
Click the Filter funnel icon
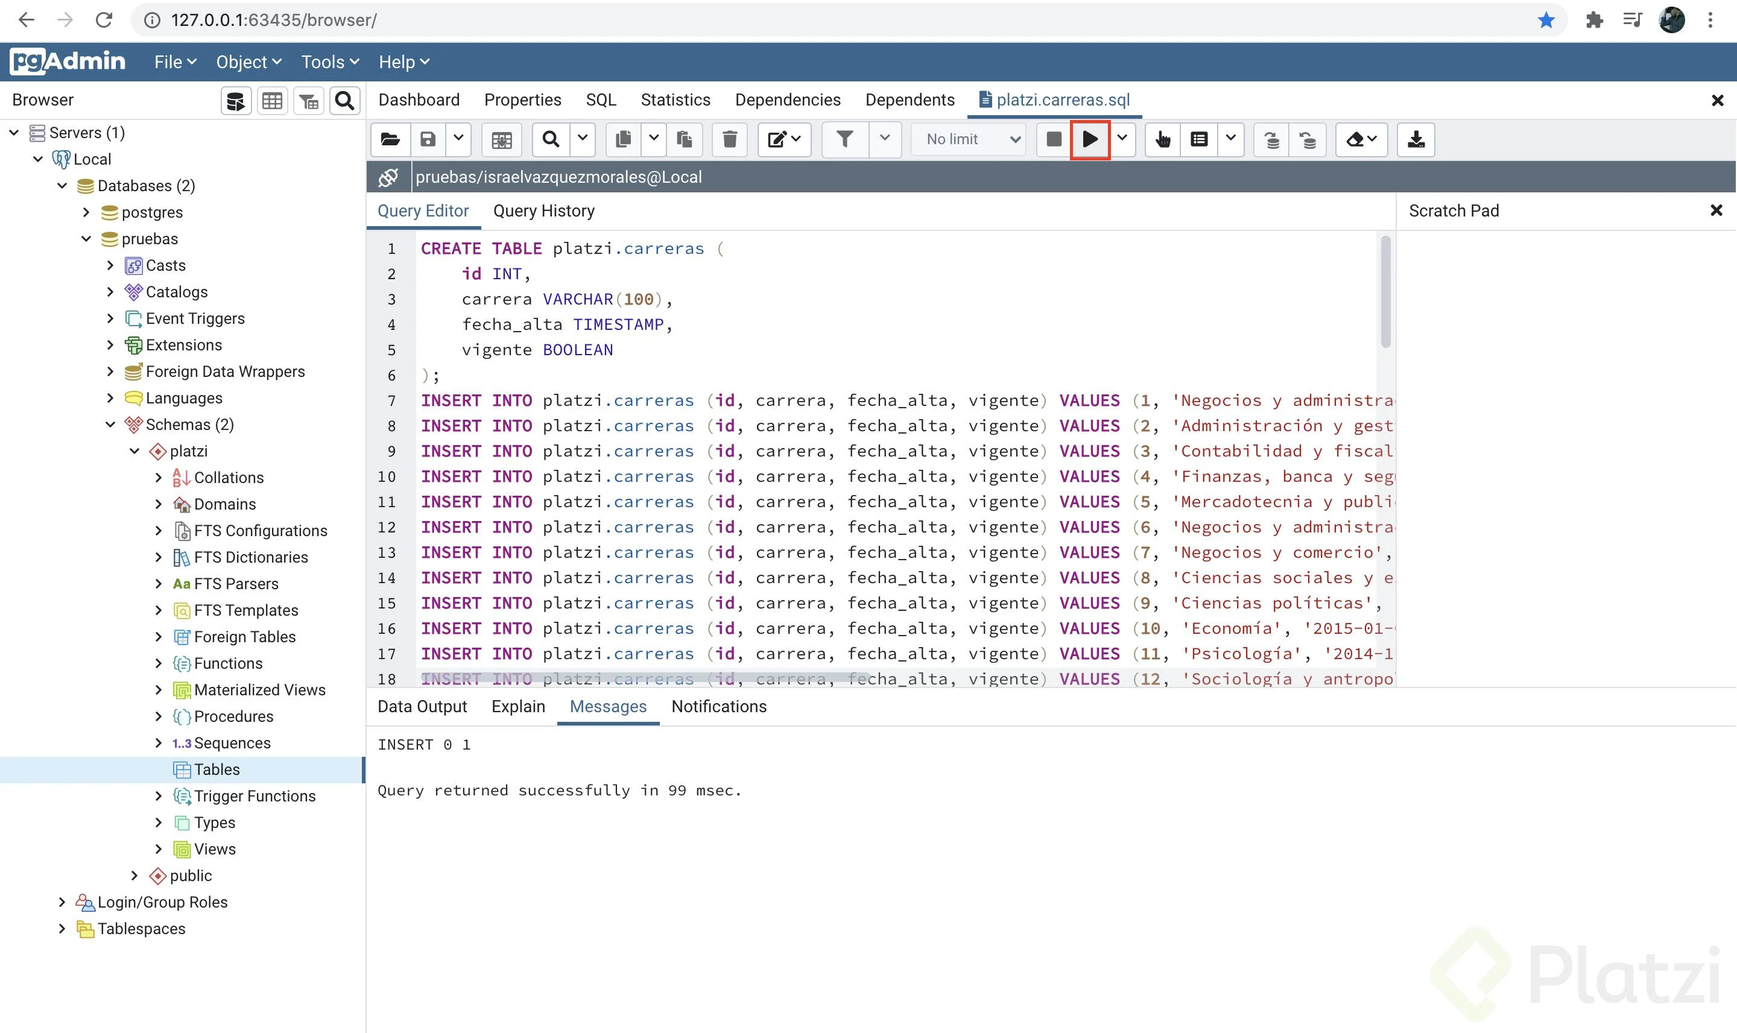[844, 139]
